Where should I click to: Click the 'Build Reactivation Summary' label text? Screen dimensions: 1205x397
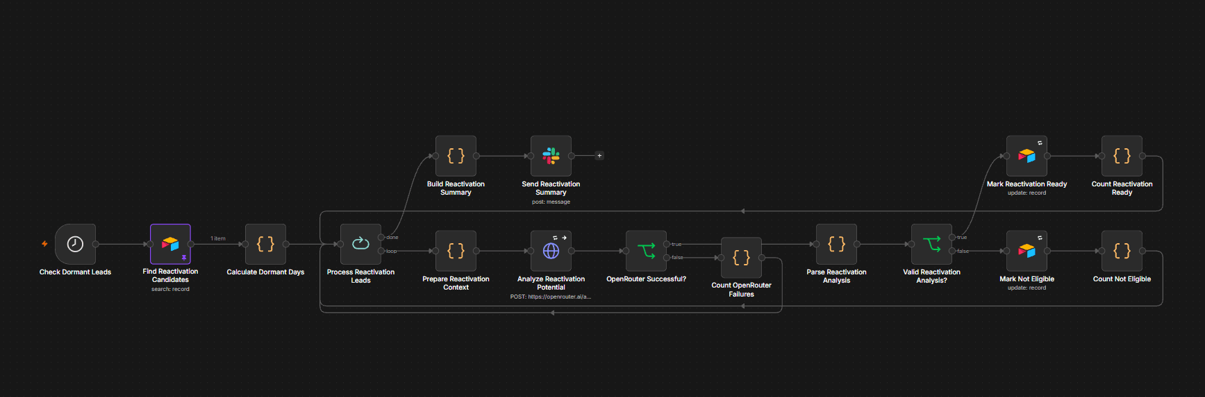pyautogui.click(x=456, y=188)
